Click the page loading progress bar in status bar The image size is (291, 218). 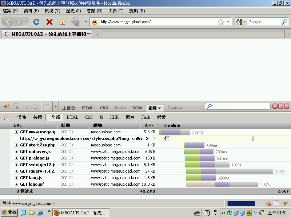click(244, 203)
